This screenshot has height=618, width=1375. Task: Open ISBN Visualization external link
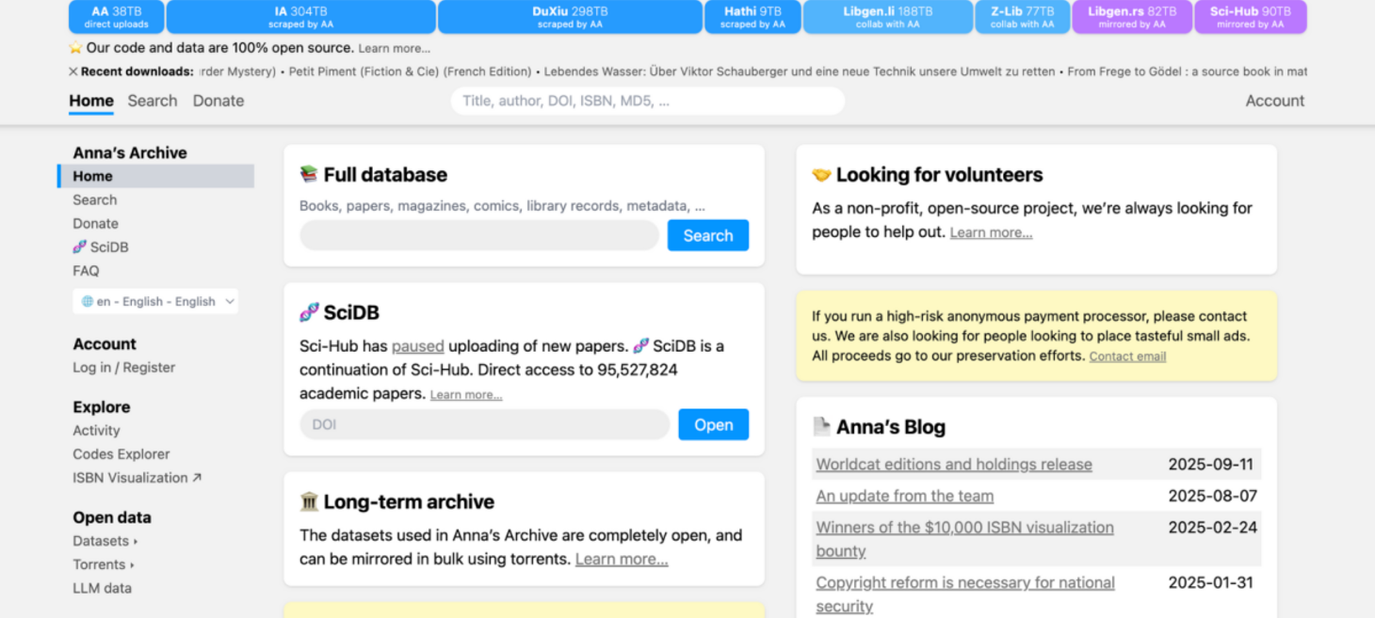137,478
